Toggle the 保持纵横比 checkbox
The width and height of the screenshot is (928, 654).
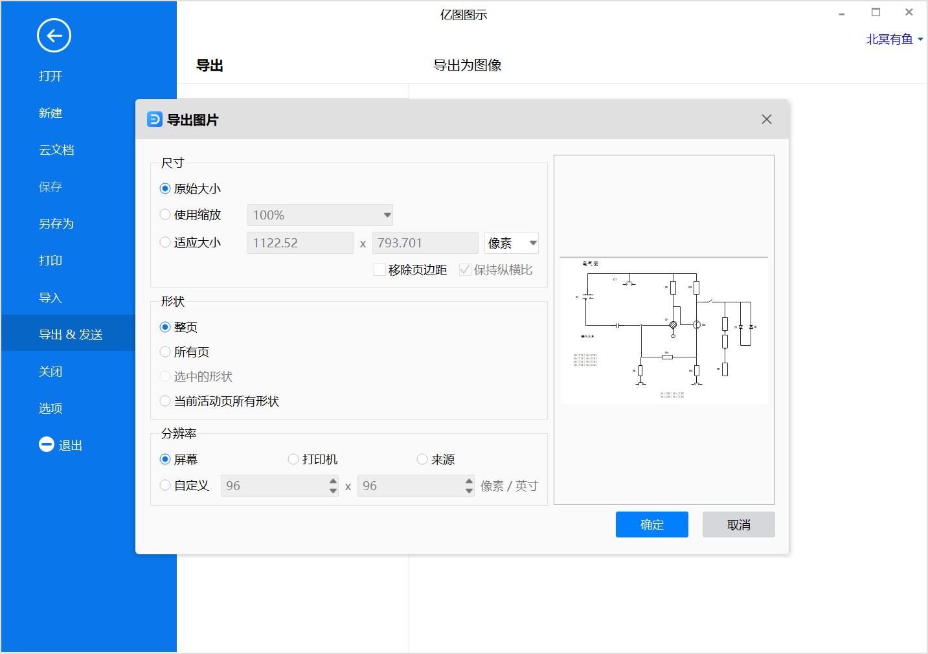[x=465, y=270]
